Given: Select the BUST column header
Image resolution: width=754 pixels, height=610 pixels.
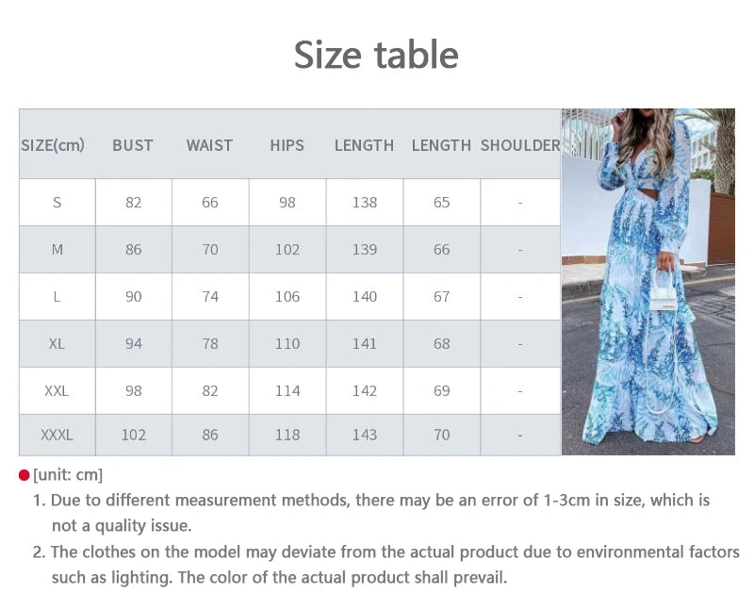Looking at the screenshot, I should pyautogui.click(x=133, y=145).
